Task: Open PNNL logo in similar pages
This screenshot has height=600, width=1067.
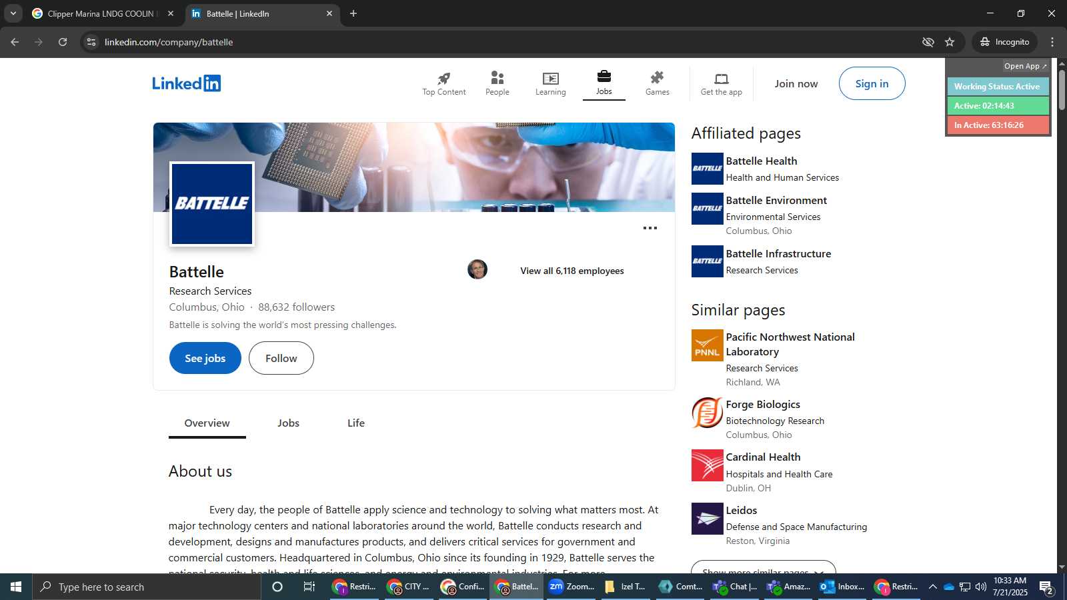Action: tap(707, 345)
